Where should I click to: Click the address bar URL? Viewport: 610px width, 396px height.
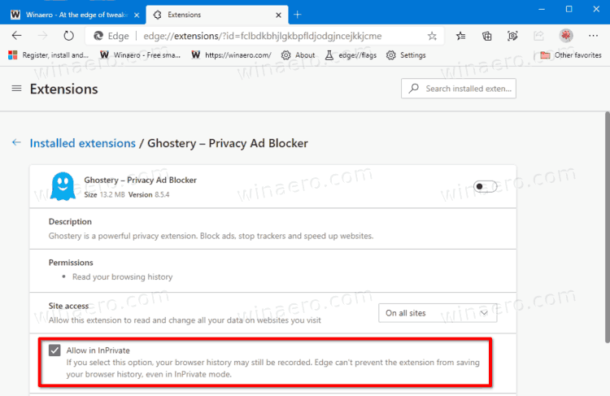(263, 36)
